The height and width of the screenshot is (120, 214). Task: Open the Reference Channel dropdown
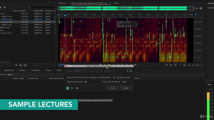pos(92,82)
